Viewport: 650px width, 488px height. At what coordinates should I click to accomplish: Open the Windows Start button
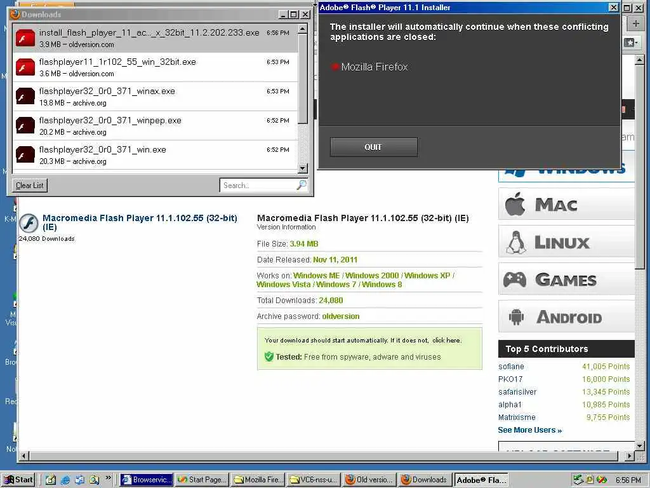[18, 480]
